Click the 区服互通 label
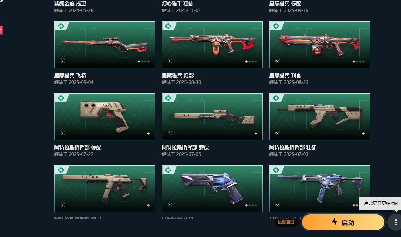The image size is (401, 237). click(286, 222)
